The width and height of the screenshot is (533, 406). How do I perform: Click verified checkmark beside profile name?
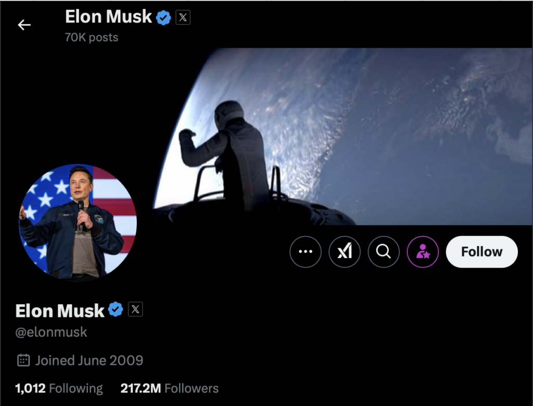[x=116, y=309]
